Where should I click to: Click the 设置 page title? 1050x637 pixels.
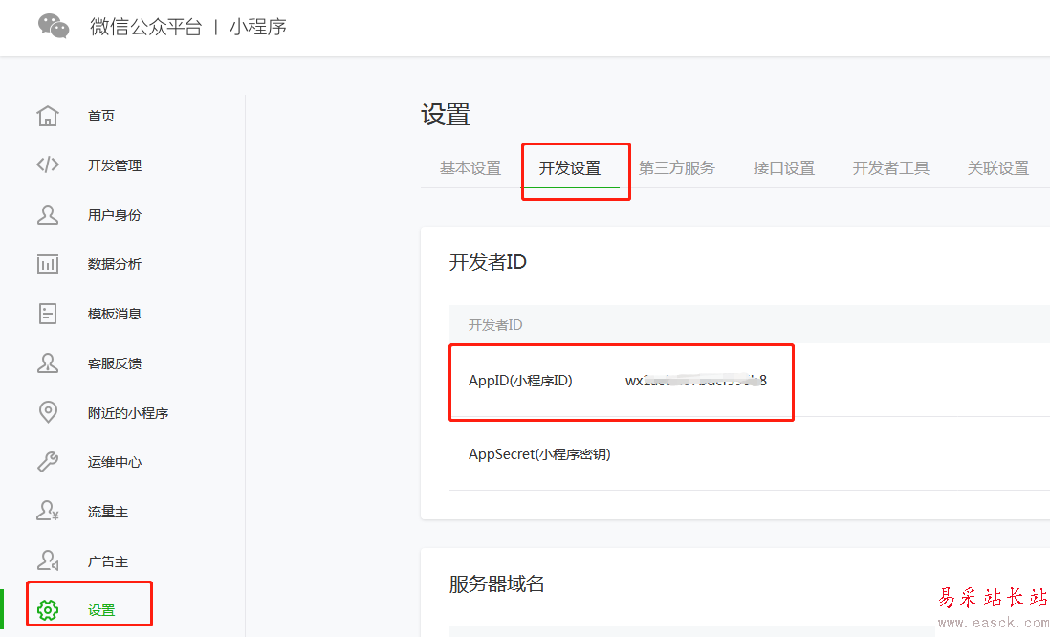pos(446,115)
